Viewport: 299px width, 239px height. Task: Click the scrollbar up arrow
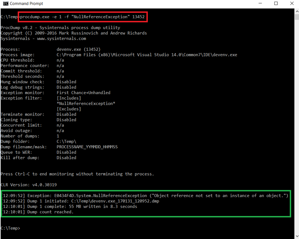[x=297, y=12]
